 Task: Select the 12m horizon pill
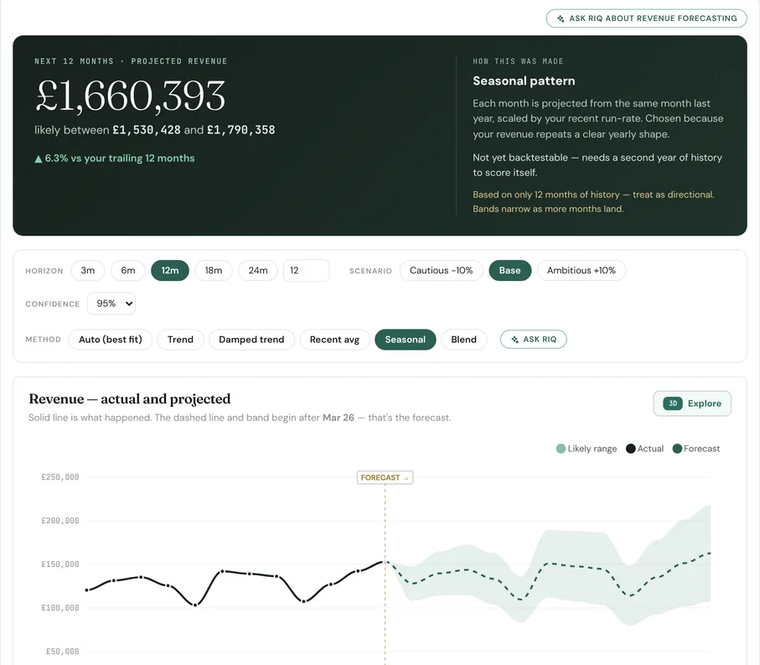[170, 270]
